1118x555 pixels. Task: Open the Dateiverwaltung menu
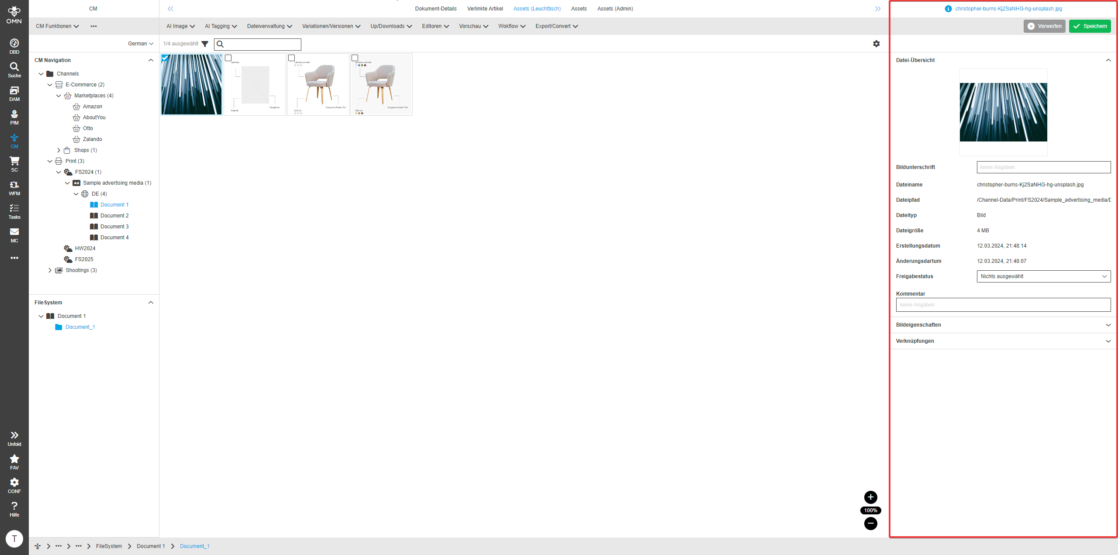click(269, 26)
